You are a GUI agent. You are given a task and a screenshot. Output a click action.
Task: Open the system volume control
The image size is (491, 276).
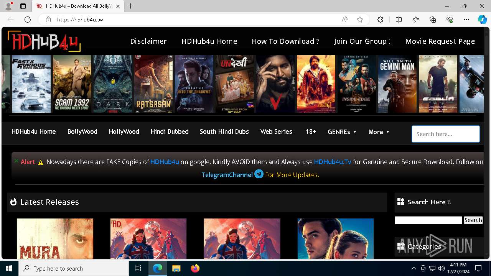tap(441, 268)
